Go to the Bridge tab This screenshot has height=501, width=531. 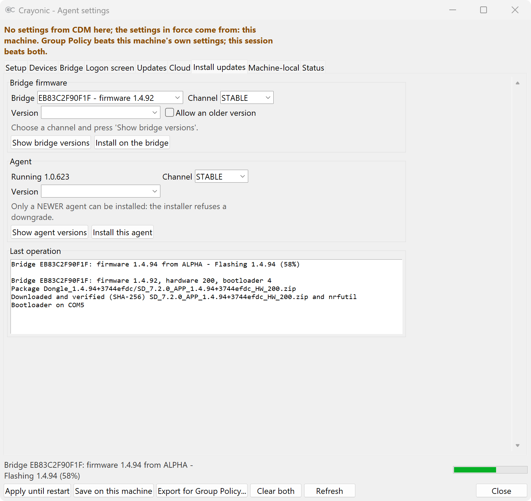click(x=71, y=68)
